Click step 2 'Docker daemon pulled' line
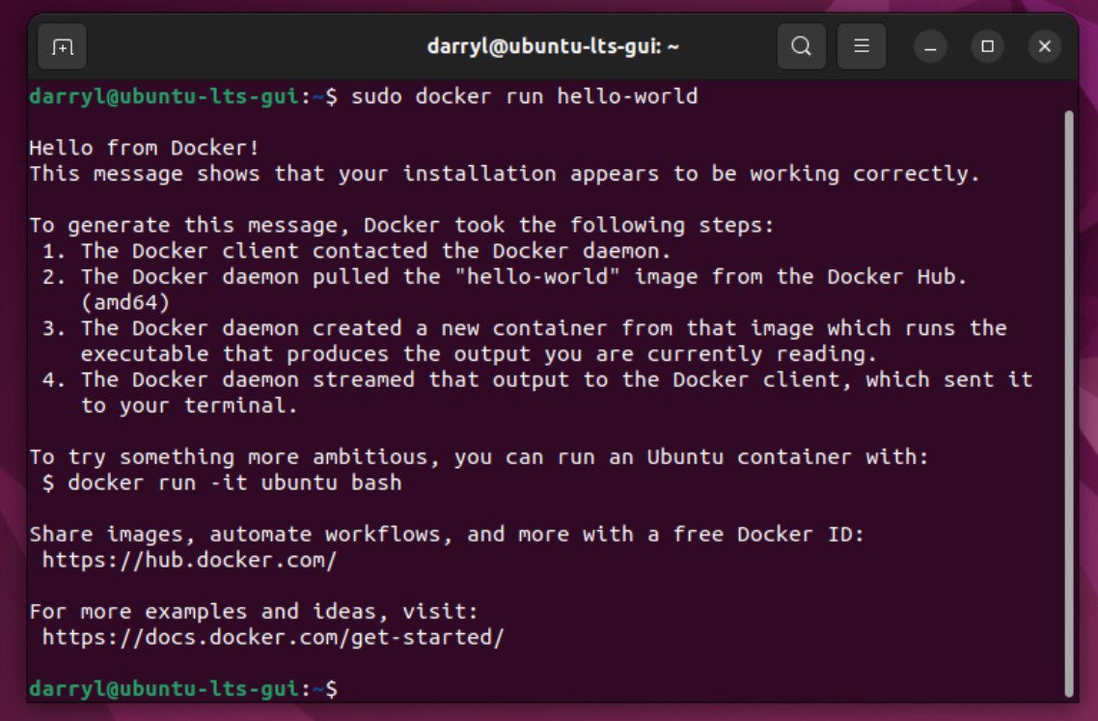This screenshot has width=1098, height=721. coord(505,277)
